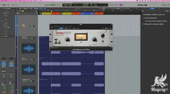Viewport: 170px width, 94px height.
Task: Open the Editor view dropdown in plug-in header
Action: coord(107,28)
